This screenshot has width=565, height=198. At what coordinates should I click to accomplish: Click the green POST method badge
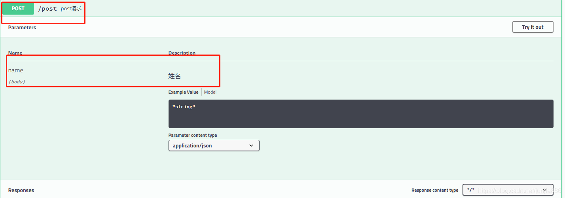click(x=18, y=8)
